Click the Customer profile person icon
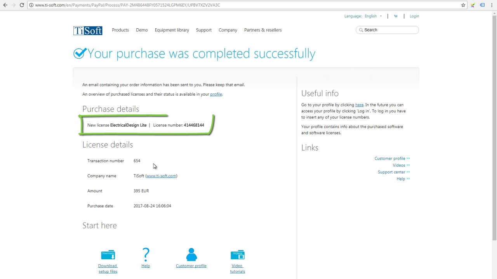This screenshot has width=497, height=279. [191, 254]
